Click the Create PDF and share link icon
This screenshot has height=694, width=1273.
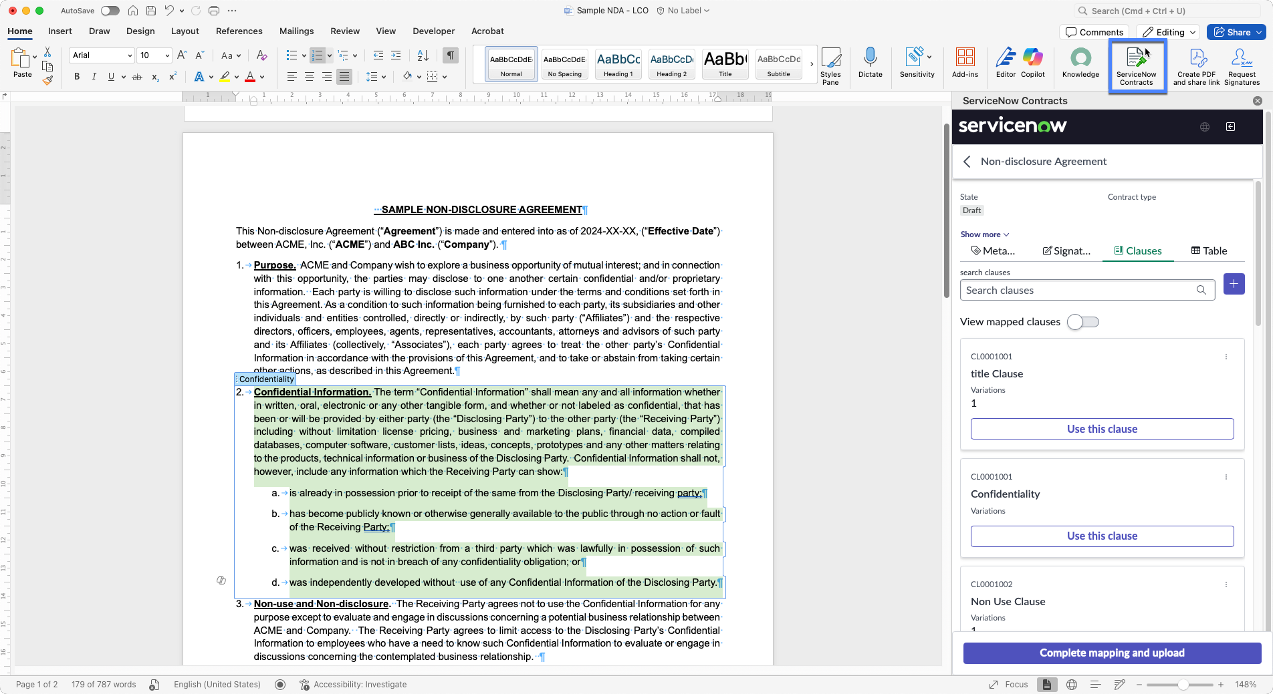[1196, 66]
